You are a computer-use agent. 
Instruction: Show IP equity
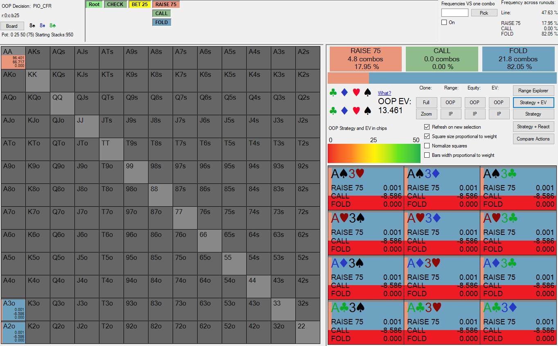click(x=475, y=114)
